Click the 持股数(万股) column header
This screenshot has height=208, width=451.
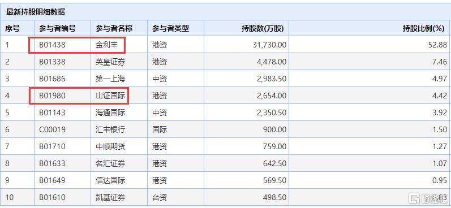[263, 28]
